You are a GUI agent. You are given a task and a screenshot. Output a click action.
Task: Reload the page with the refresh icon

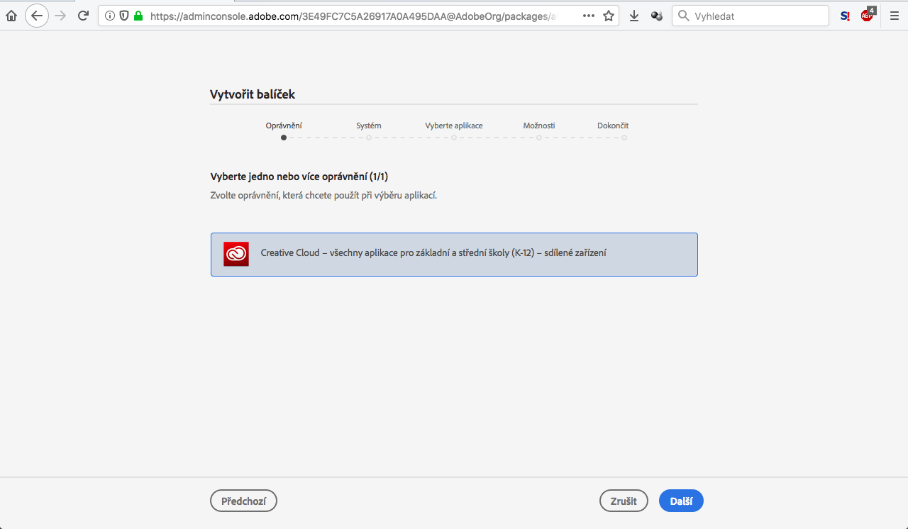83,16
